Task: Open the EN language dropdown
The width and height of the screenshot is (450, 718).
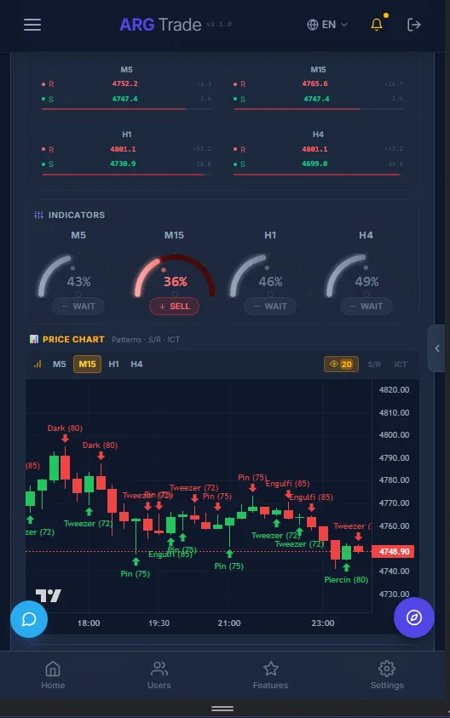Action: (x=327, y=25)
